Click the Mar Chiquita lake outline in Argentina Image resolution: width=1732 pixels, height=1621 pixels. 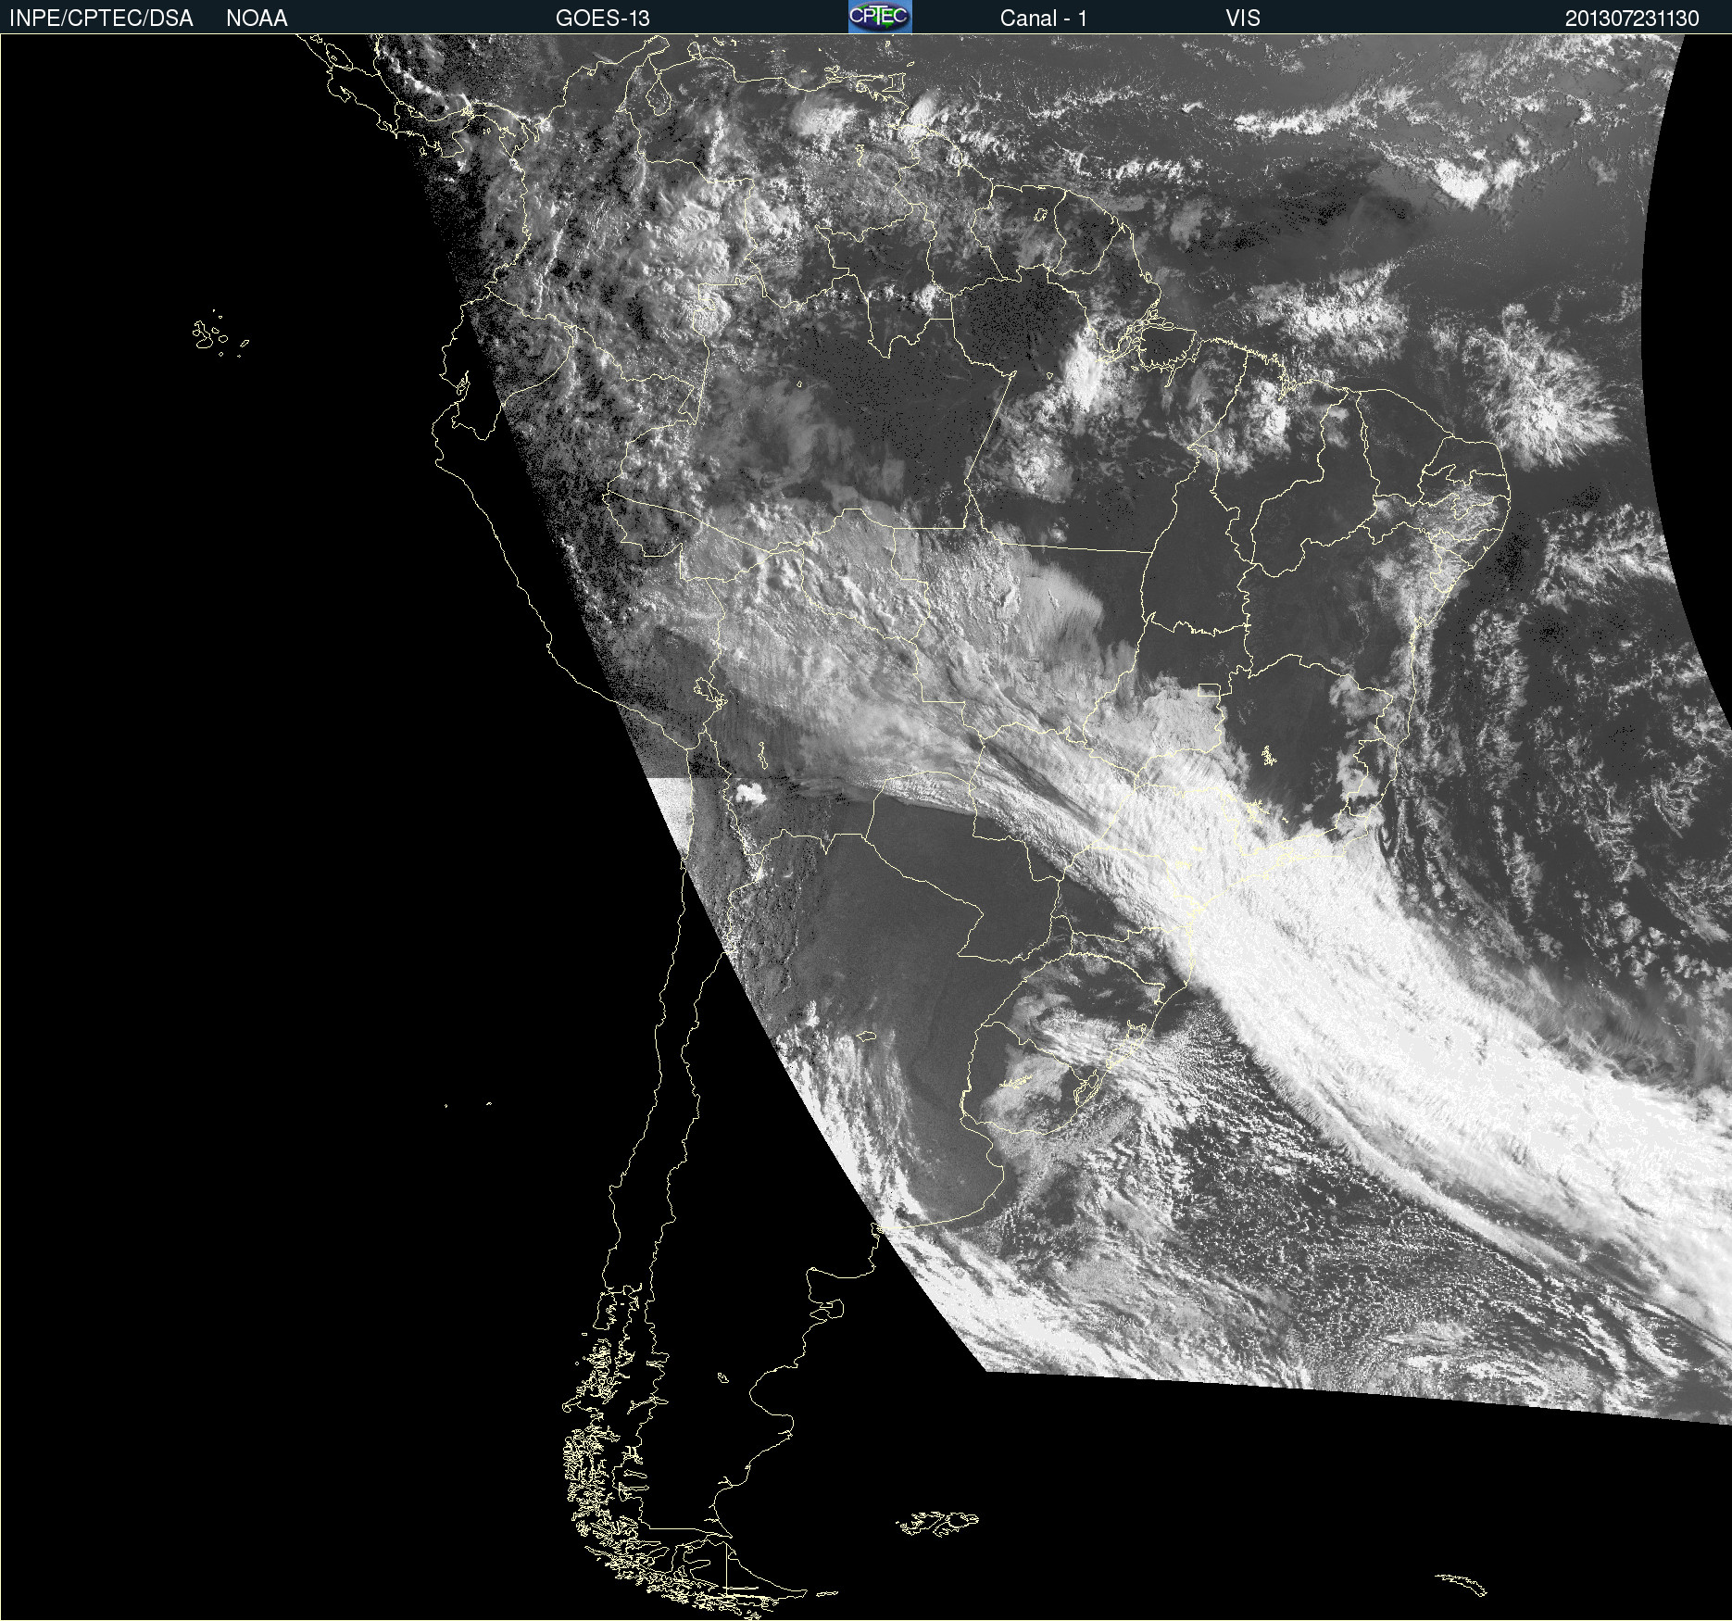[867, 1036]
